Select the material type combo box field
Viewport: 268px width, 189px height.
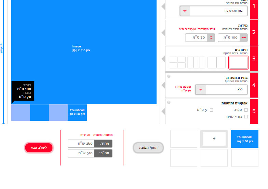click(213, 11)
